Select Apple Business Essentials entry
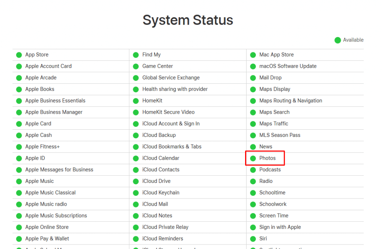This screenshot has width=382, height=249. click(x=55, y=101)
